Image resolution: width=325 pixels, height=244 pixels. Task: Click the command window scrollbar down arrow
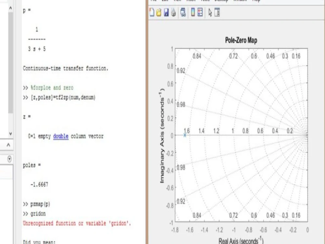point(11,134)
